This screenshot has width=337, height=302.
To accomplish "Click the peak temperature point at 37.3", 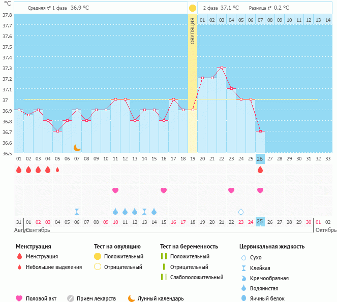I will point(222,67).
